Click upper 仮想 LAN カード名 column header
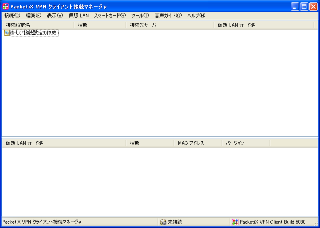320x228 pixels. tap(264, 25)
